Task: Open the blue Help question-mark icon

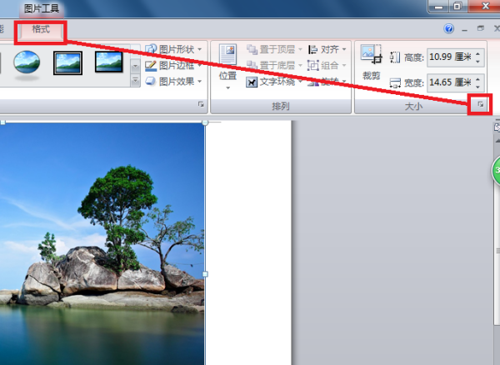Action: coord(449,28)
